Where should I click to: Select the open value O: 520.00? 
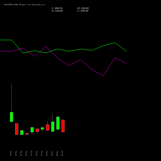57,11
